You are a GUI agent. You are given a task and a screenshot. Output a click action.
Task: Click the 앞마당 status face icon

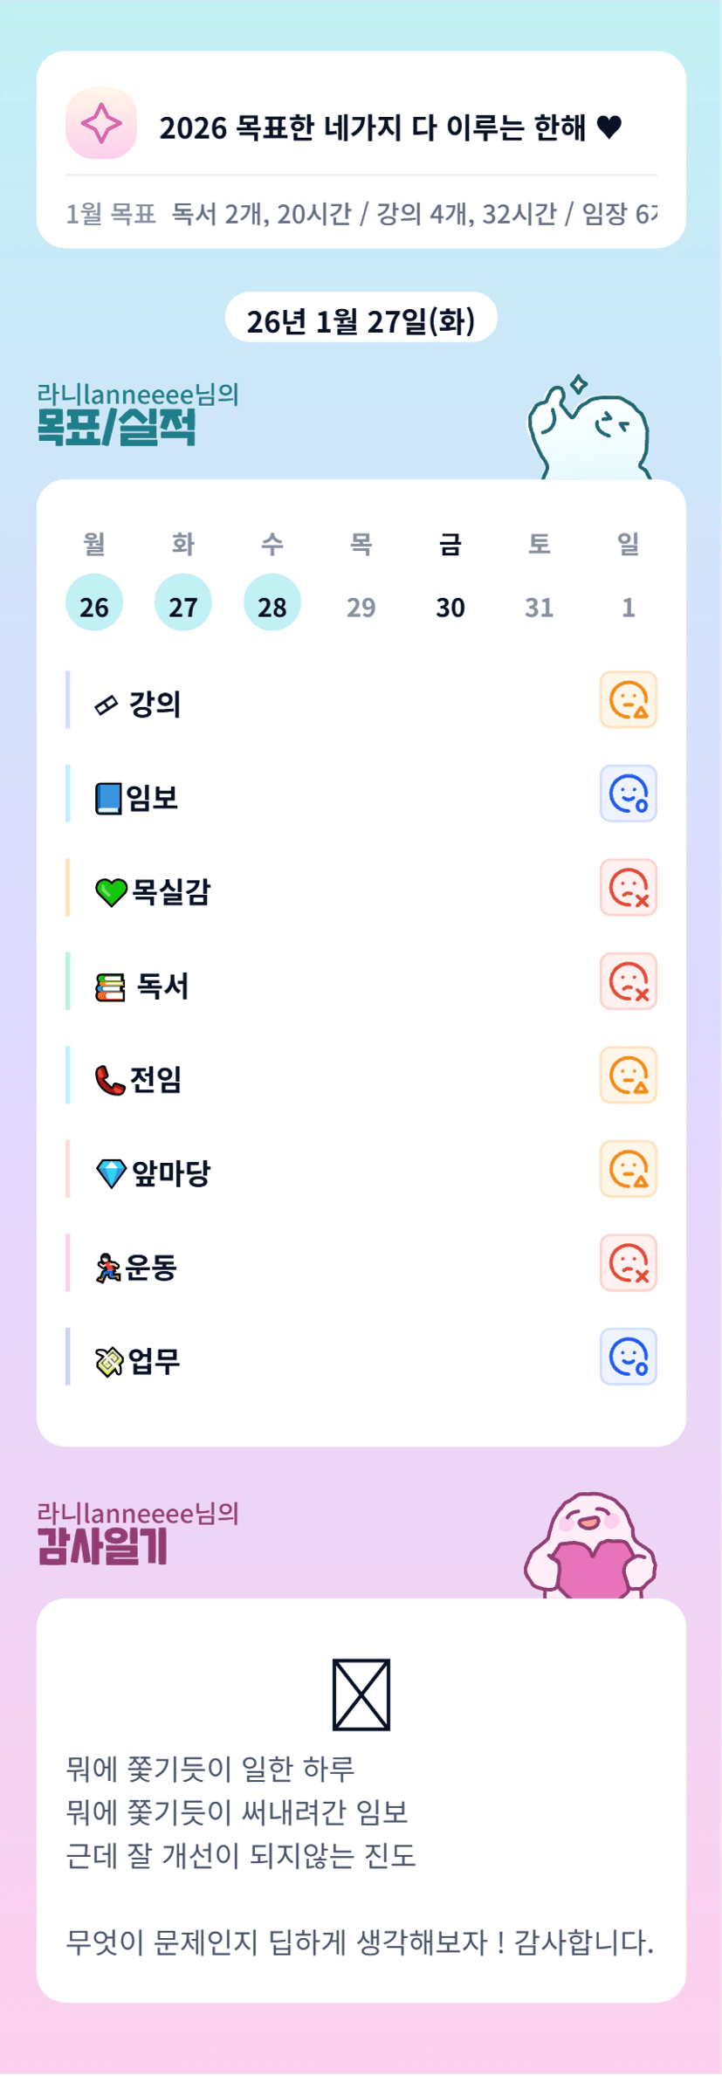click(628, 1169)
